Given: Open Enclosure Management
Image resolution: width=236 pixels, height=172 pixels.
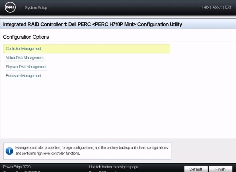Looking at the screenshot, I should click(x=23, y=76).
